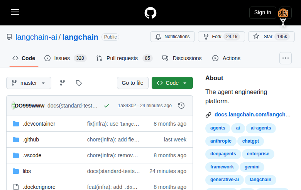Click the Sign in button

pos(263,12)
